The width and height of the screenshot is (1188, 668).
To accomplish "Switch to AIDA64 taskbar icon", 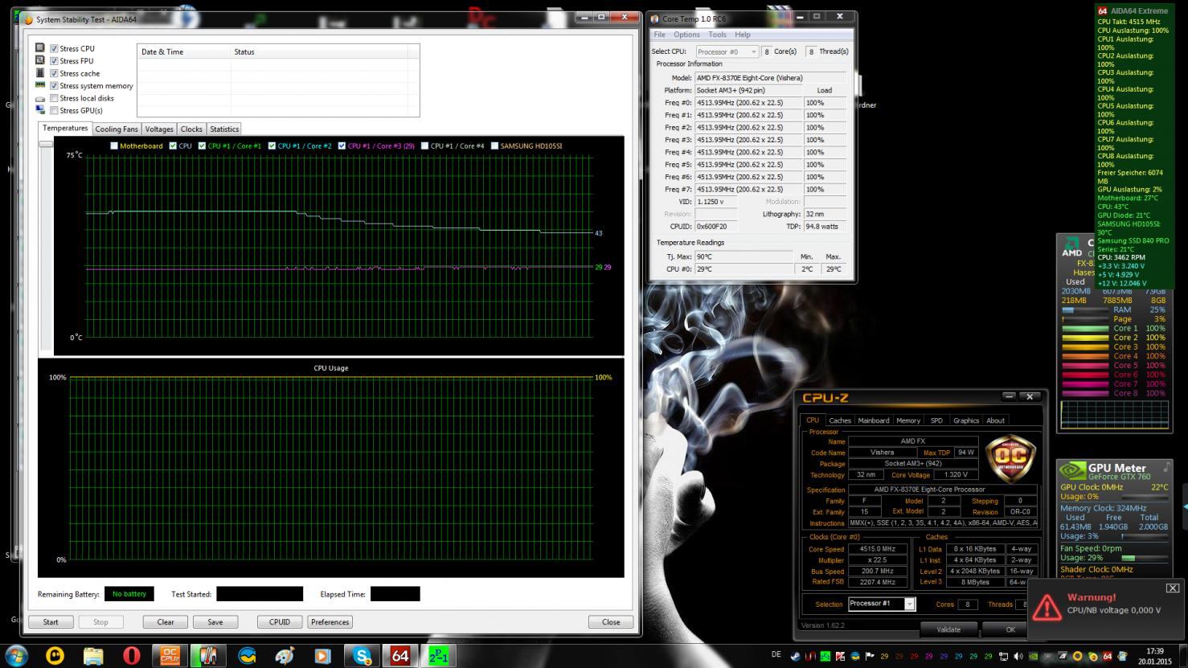I will point(399,656).
